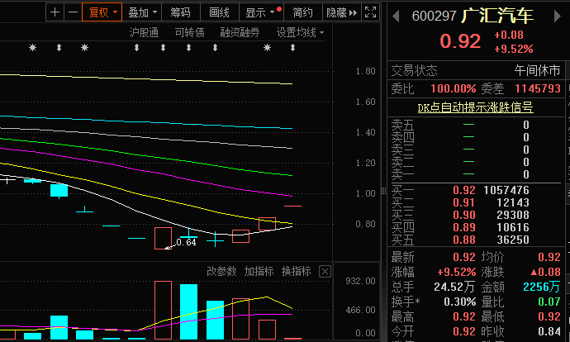Click the 买二 price 0.91

coord(464,202)
